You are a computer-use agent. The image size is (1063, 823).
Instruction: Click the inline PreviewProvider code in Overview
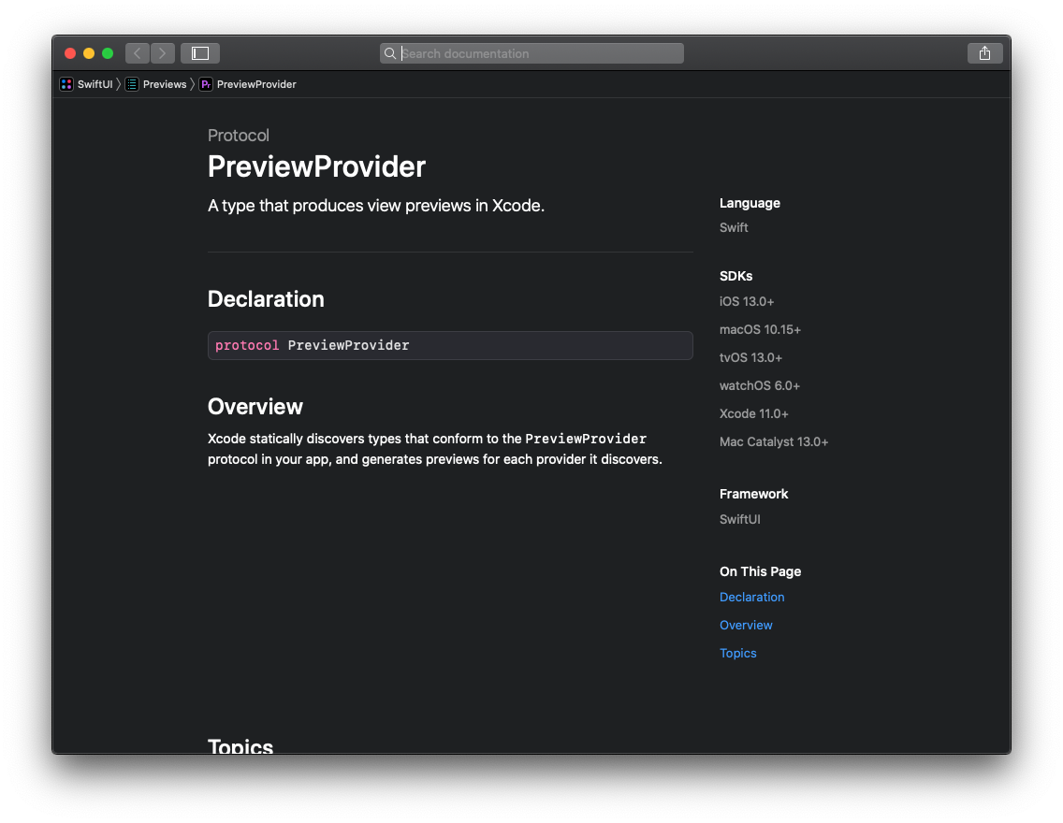pos(586,439)
